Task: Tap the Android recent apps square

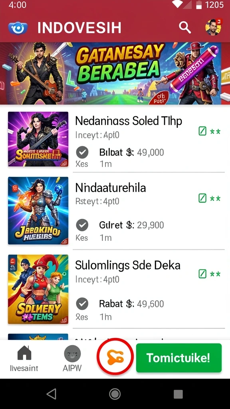Action: pos(178,394)
